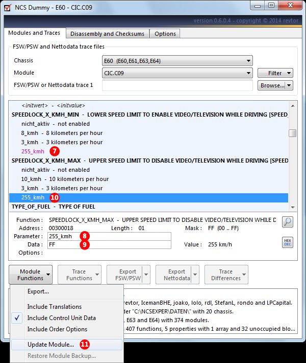The width and height of the screenshot is (306, 363).
Task: Maximize the NCS Dummy window
Action: tap(271, 6)
